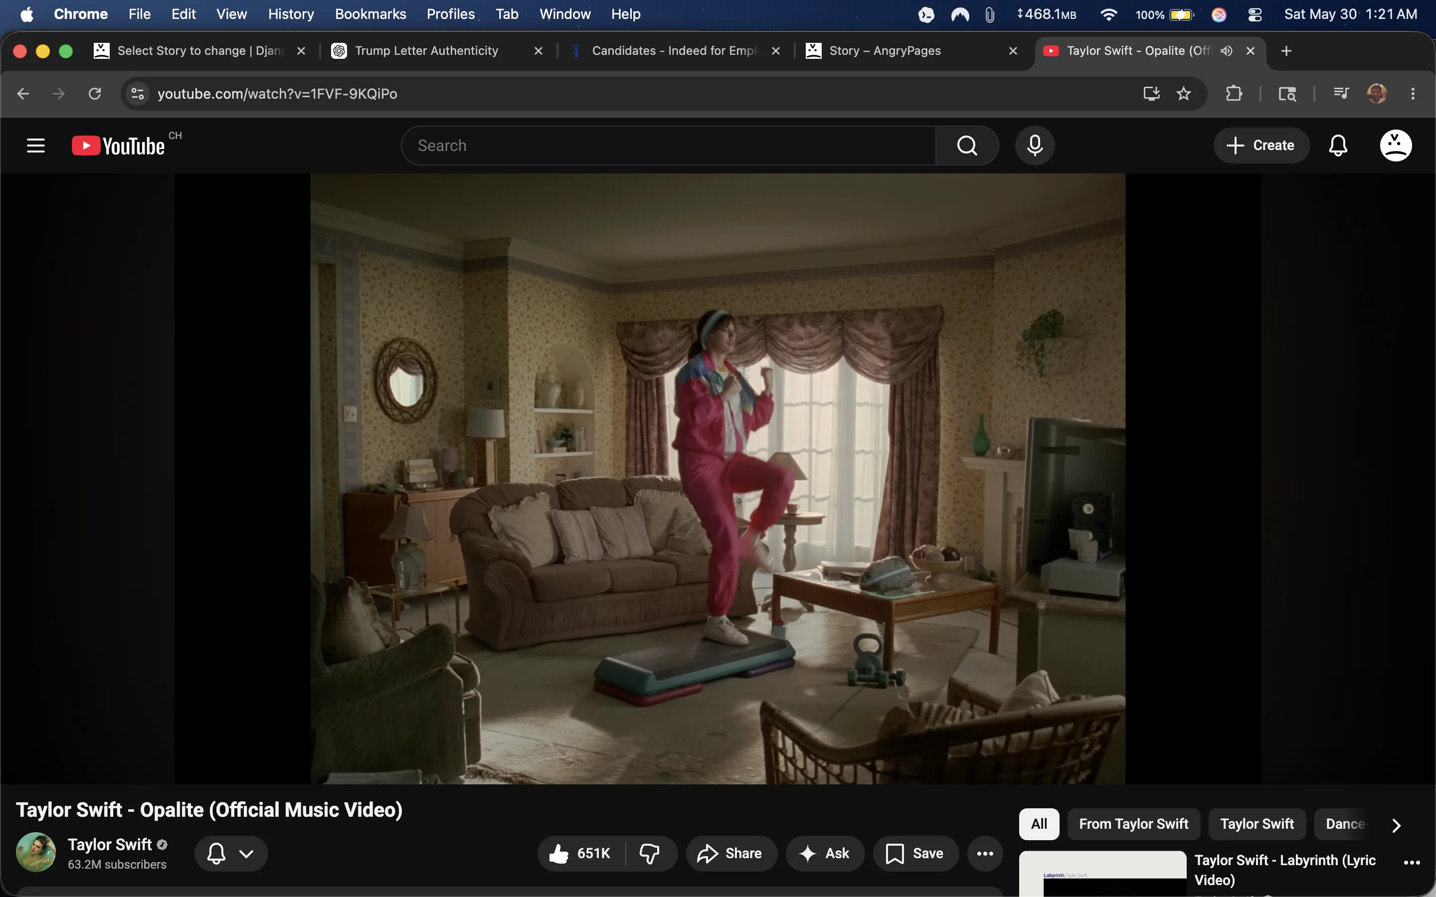Screen dimensions: 1436x897
Task: Close the Trump Letter Authenticity tab
Action: tap(538, 51)
